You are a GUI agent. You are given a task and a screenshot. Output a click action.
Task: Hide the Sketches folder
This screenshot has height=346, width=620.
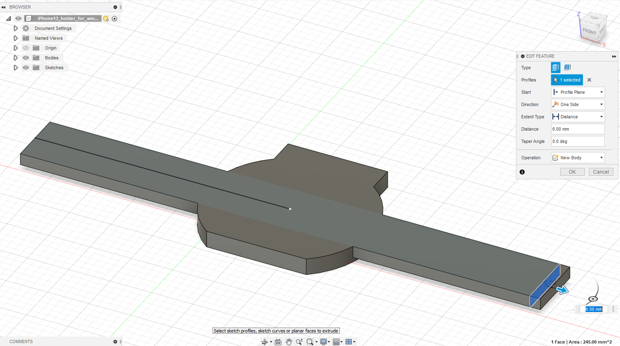pos(26,68)
